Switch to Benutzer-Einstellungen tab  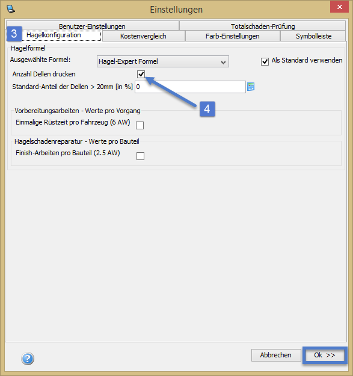tap(93, 26)
